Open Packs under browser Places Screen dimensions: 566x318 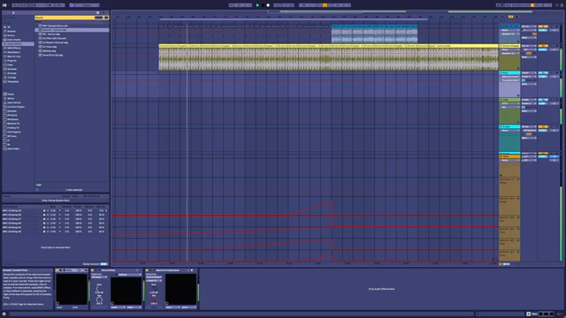click(11, 95)
